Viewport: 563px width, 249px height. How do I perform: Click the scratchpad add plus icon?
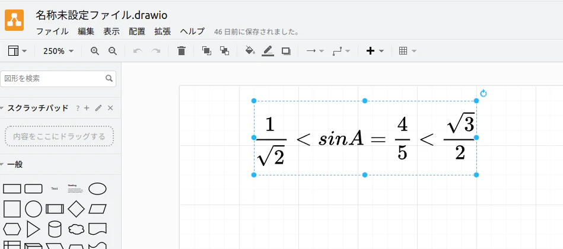point(87,108)
